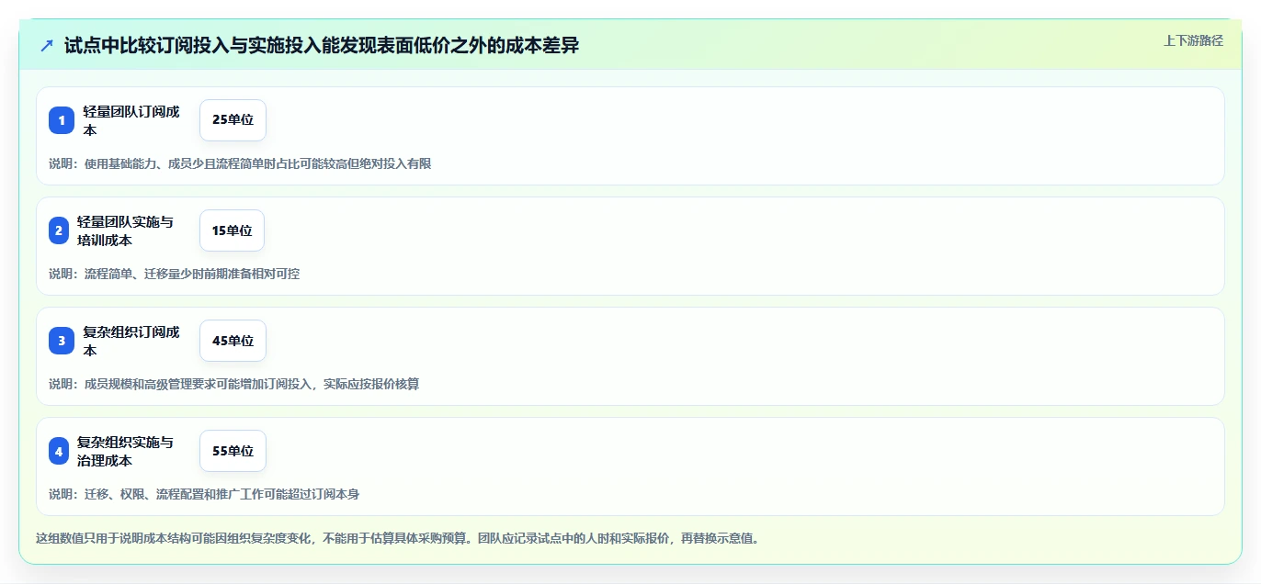Click the note about 成员规模和高级管理要求
The height and width of the screenshot is (584, 1261).
pos(234,384)
